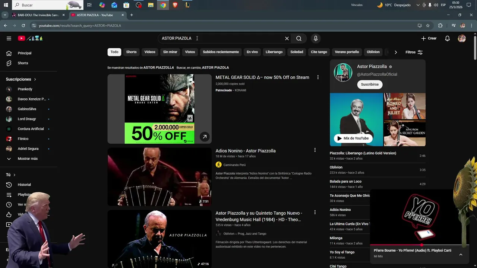Open the options menu for Adios Nonino
The width and height of the screenshot is (477, 268).
point(315,150)
